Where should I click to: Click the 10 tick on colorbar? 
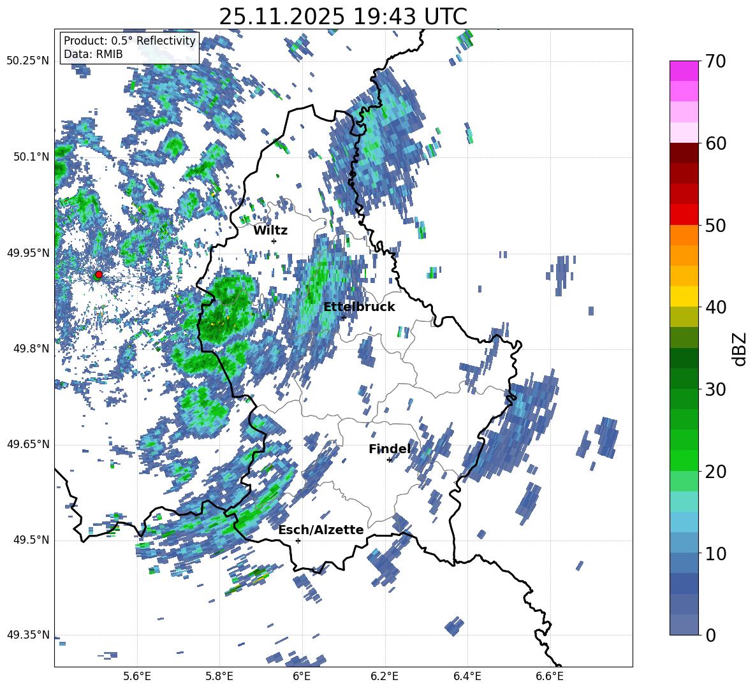point(715,553)
